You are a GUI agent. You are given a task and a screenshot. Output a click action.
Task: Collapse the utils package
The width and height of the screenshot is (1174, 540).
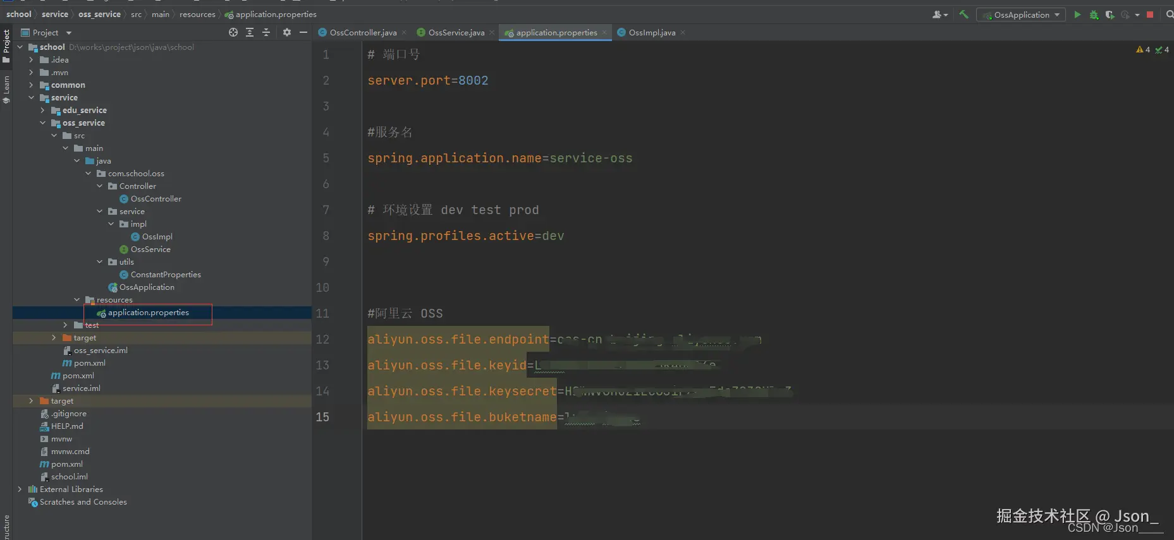(99, 261)
